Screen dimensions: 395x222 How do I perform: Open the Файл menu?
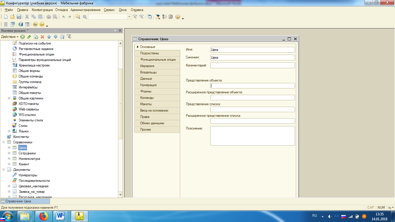tap(9, 10)
